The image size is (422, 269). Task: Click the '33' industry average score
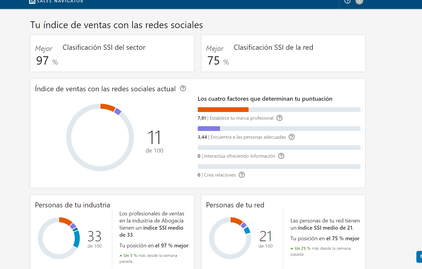(x=94, y=236)
